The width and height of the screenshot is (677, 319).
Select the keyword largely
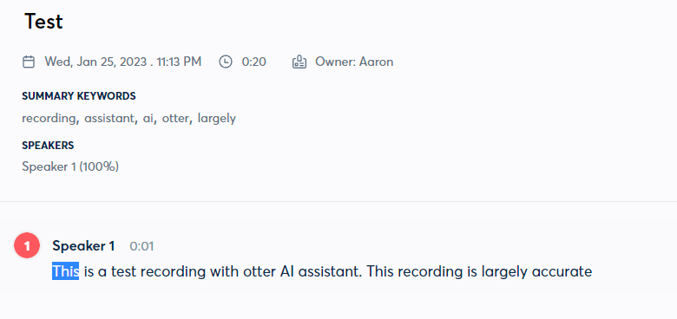point(217,119)
